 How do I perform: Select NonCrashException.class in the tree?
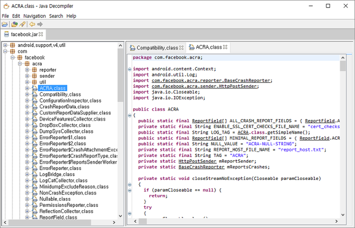point(68,193)
